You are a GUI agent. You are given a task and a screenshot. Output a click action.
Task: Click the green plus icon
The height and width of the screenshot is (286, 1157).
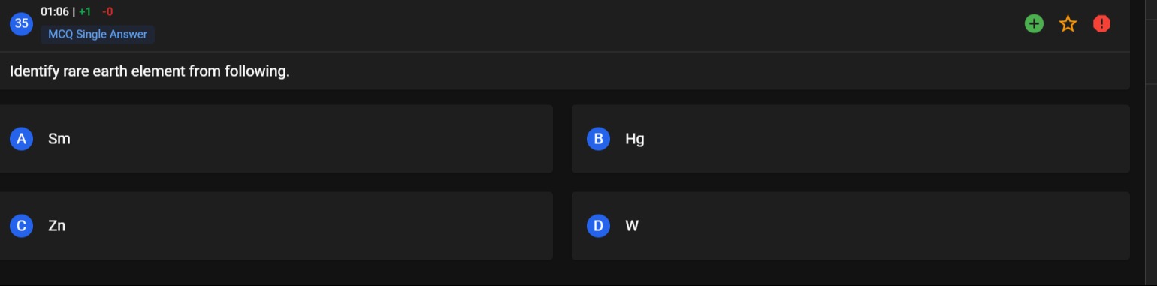[x=1034, y=23]
